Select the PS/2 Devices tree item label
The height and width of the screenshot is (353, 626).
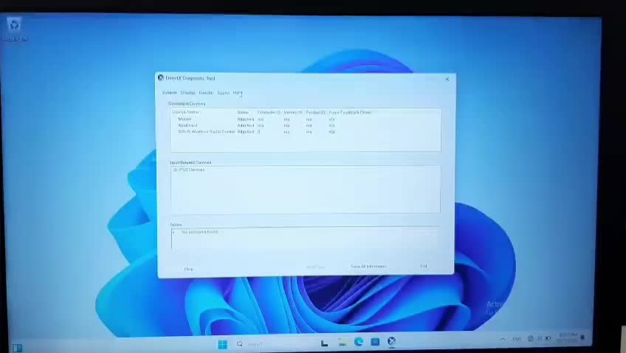click(x=192, y=170)
